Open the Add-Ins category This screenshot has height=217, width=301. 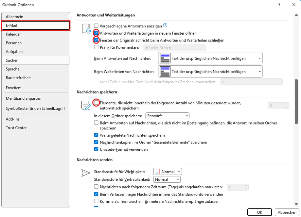36,119
